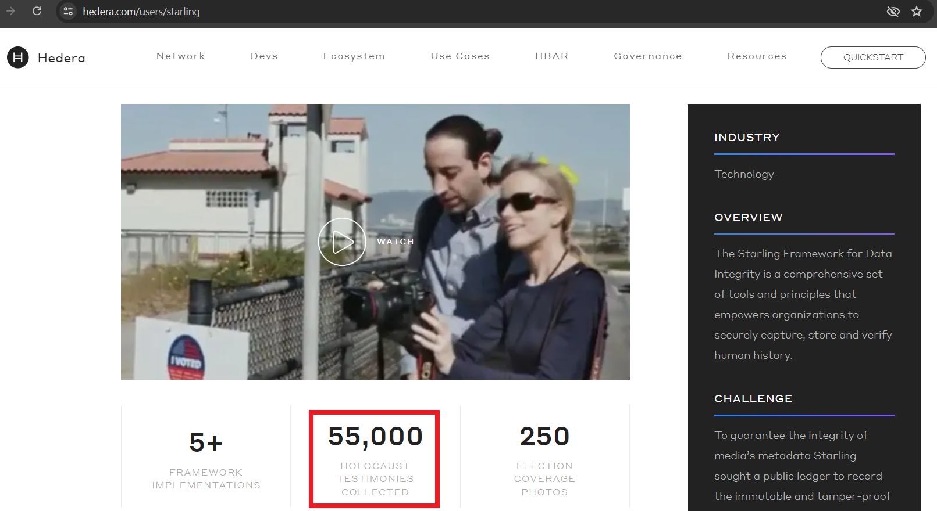Viewport: 937px width, 511px height.
Task: Click the INDUSTRY heading in sidebar
Action: [747, 138]
